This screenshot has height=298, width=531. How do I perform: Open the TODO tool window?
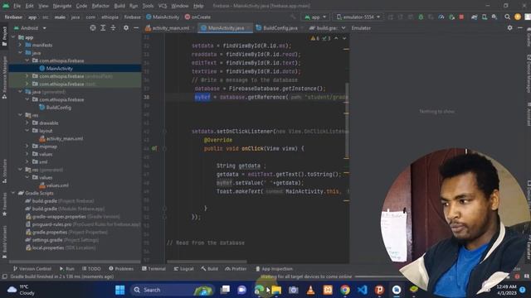91,268
